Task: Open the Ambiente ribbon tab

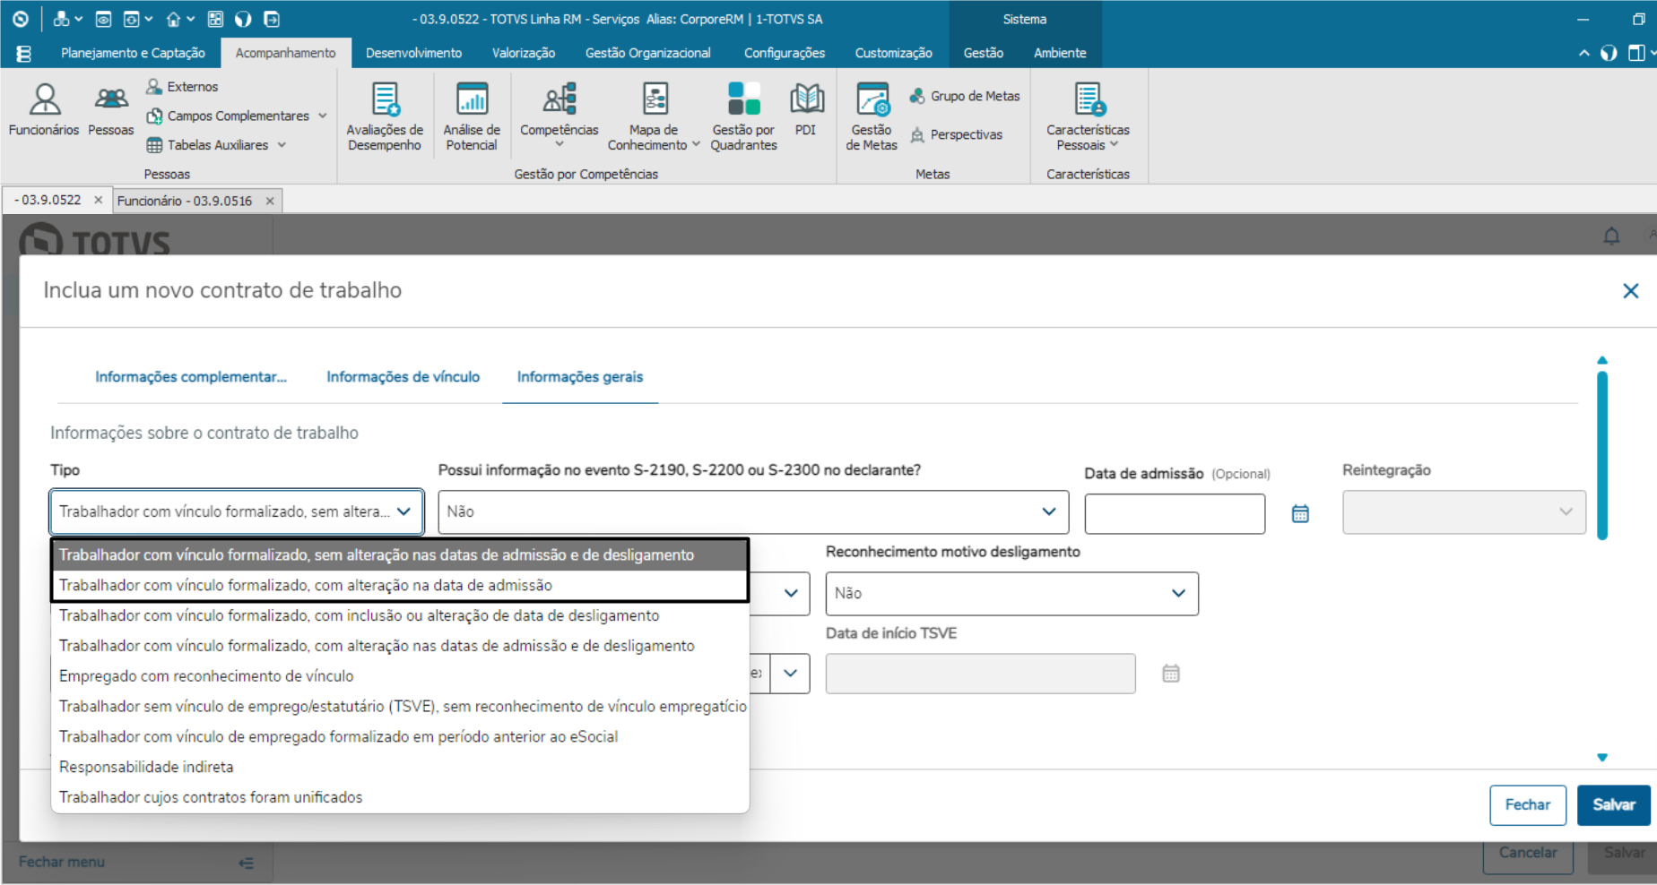Action: [x=1060, y=53]
